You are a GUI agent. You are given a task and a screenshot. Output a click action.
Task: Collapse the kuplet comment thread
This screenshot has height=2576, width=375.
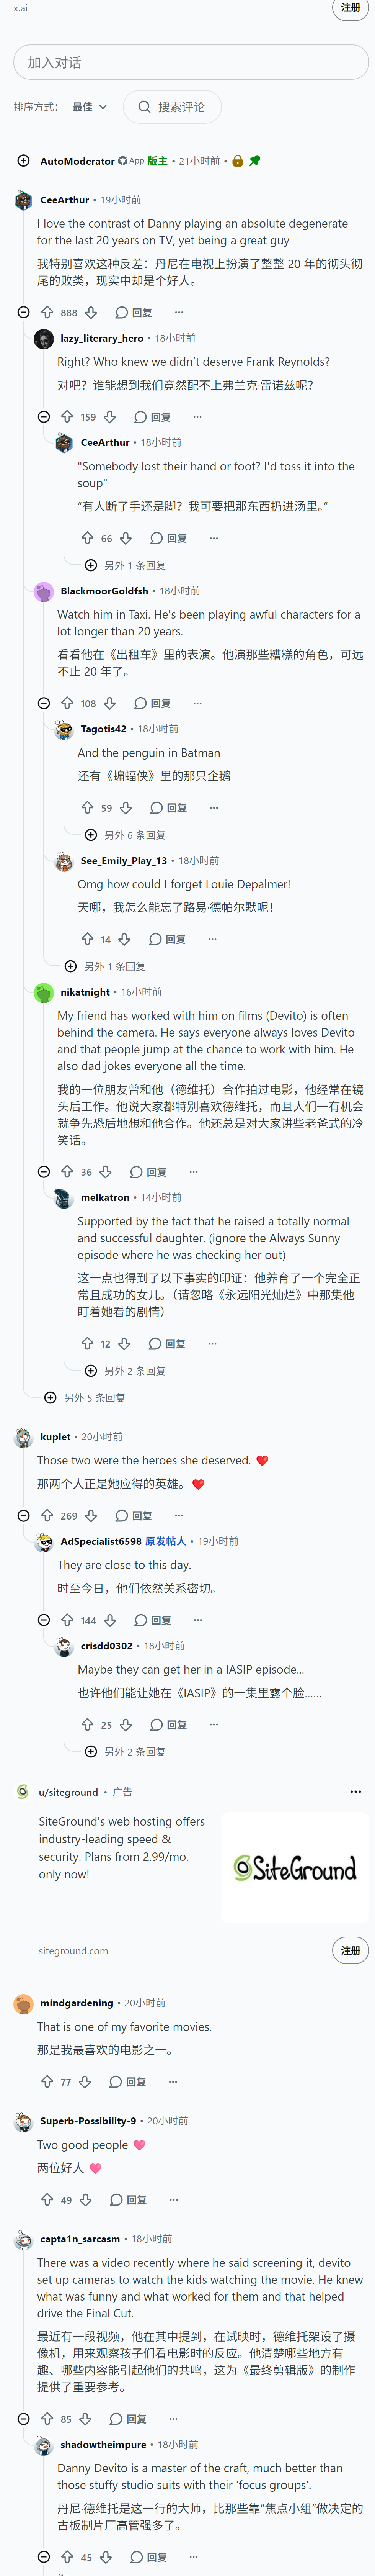pyautogui.click(x=24, y=1515)
